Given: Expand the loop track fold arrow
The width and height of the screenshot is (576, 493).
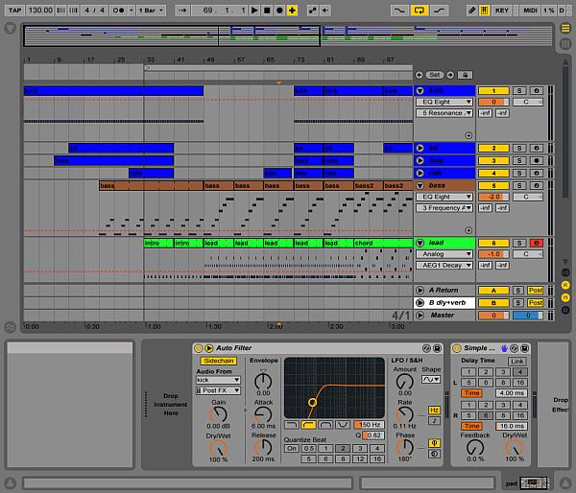Looking at the screenshot, I should coord(420,160).
